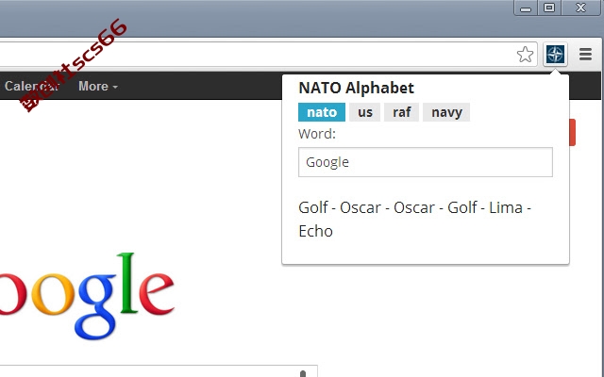This screenshot has height=377, width=604.
Task: Click the Google logo
Action: (x=87, y=296)
